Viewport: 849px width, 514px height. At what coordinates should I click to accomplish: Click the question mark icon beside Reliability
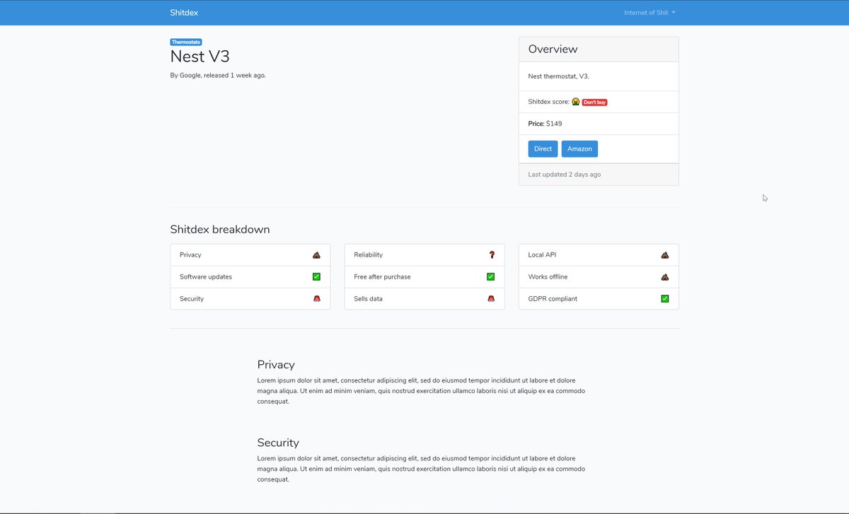pos(491,255)
